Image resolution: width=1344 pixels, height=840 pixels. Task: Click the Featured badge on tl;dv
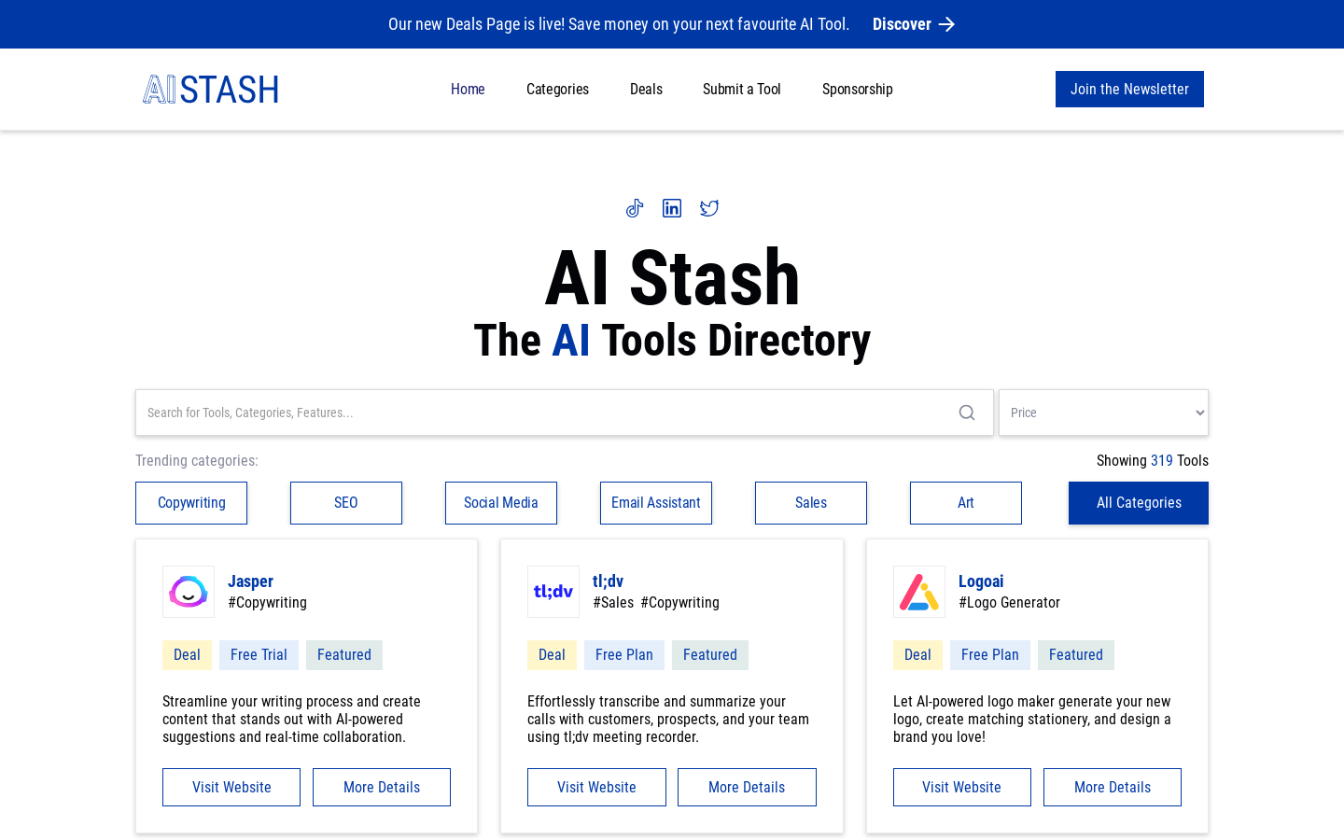click(710, 655)
